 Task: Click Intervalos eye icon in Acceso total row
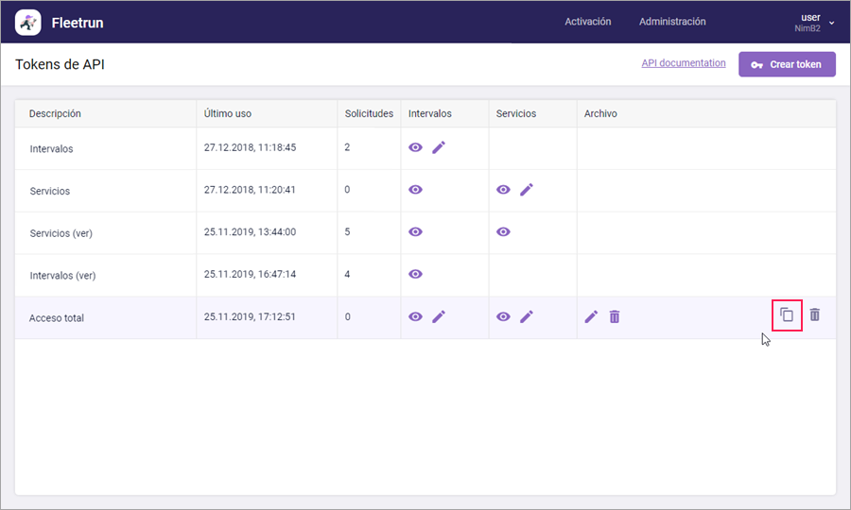point(415,316)
